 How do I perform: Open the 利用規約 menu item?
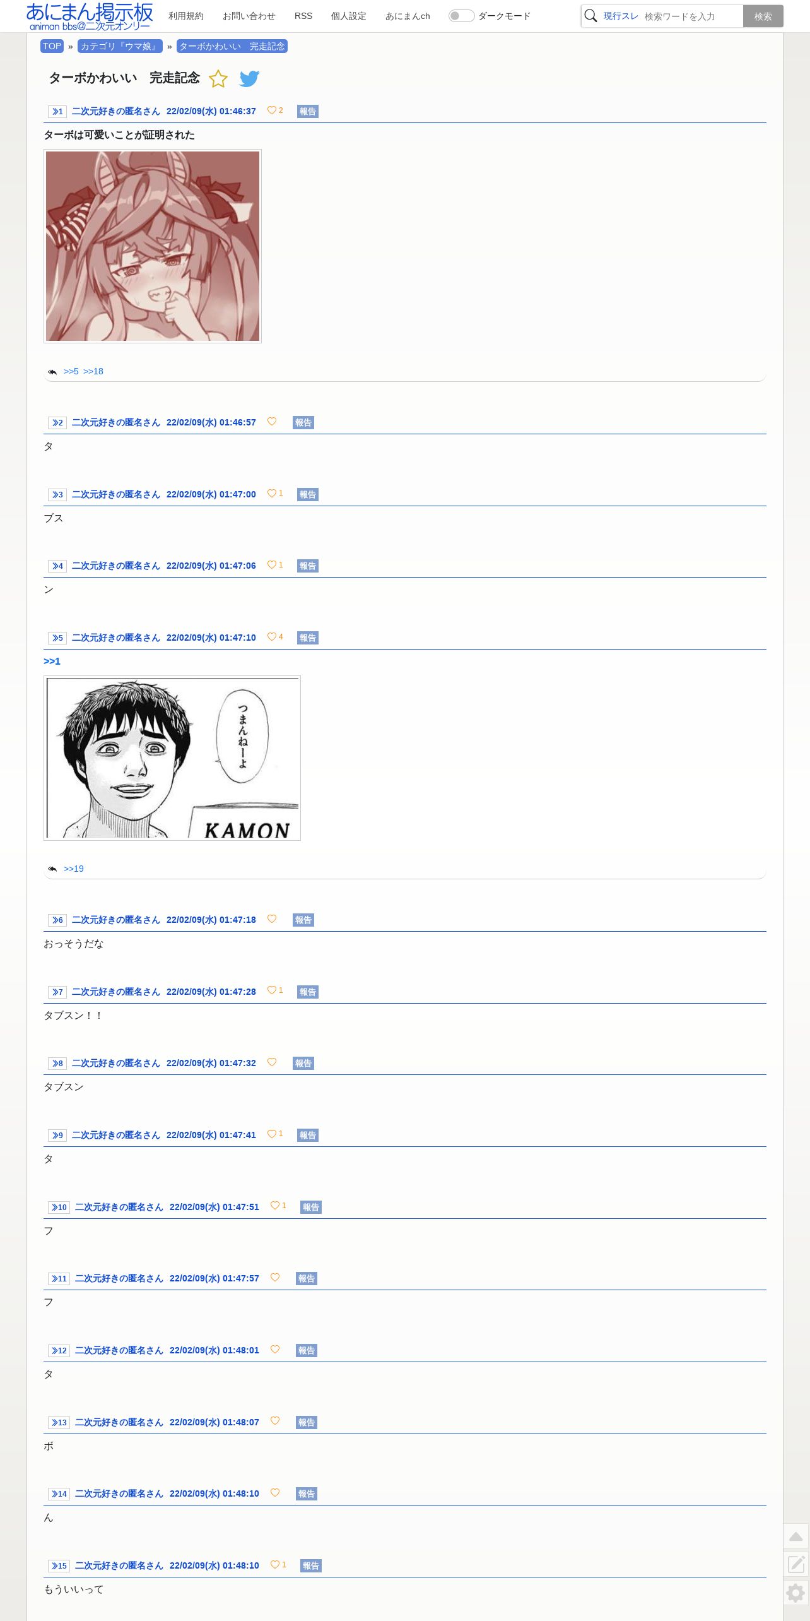[x=186, y=16]
